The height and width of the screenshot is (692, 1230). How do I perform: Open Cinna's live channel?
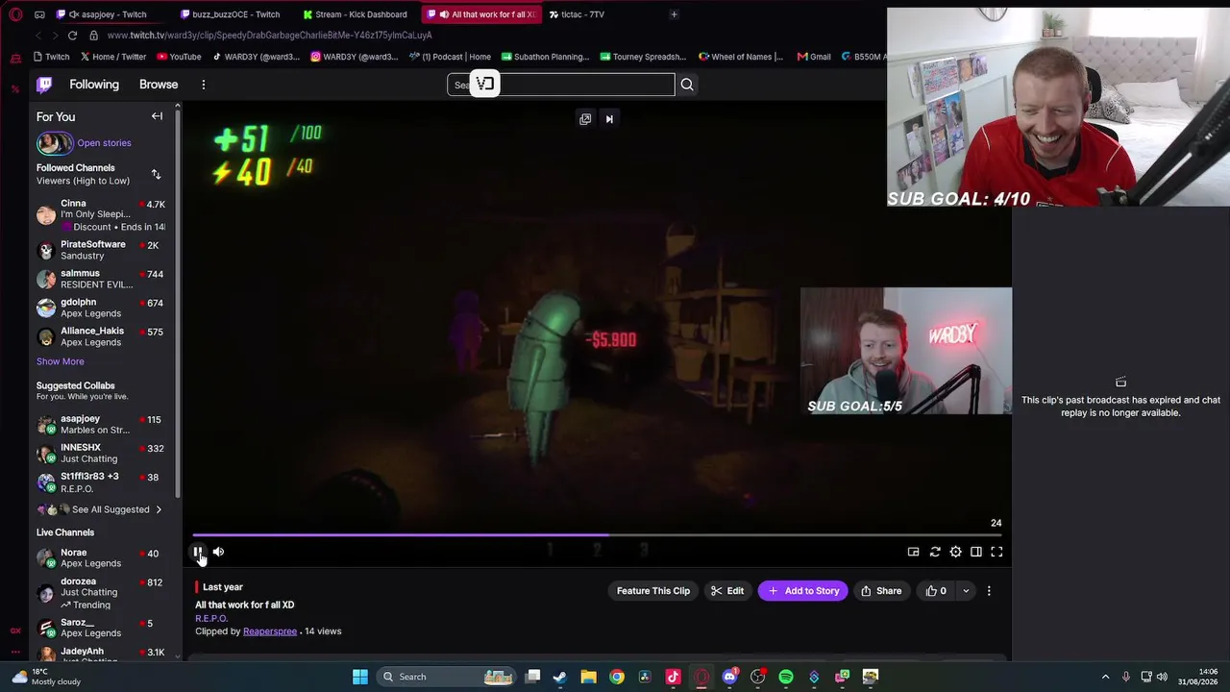click(x=101, y=215)
